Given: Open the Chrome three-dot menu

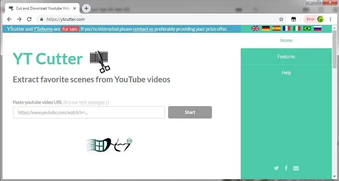Looking at the screenshot, I should 330,19.
